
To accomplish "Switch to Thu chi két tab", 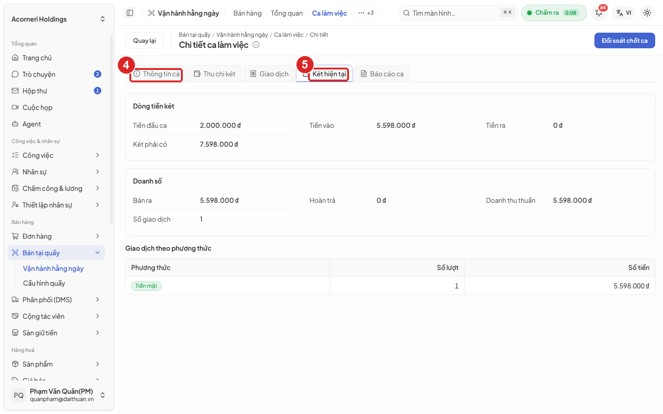I will click(215, 74).
